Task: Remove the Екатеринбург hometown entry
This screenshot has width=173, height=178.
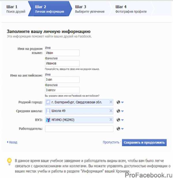Action: click(x=111, y=102)
